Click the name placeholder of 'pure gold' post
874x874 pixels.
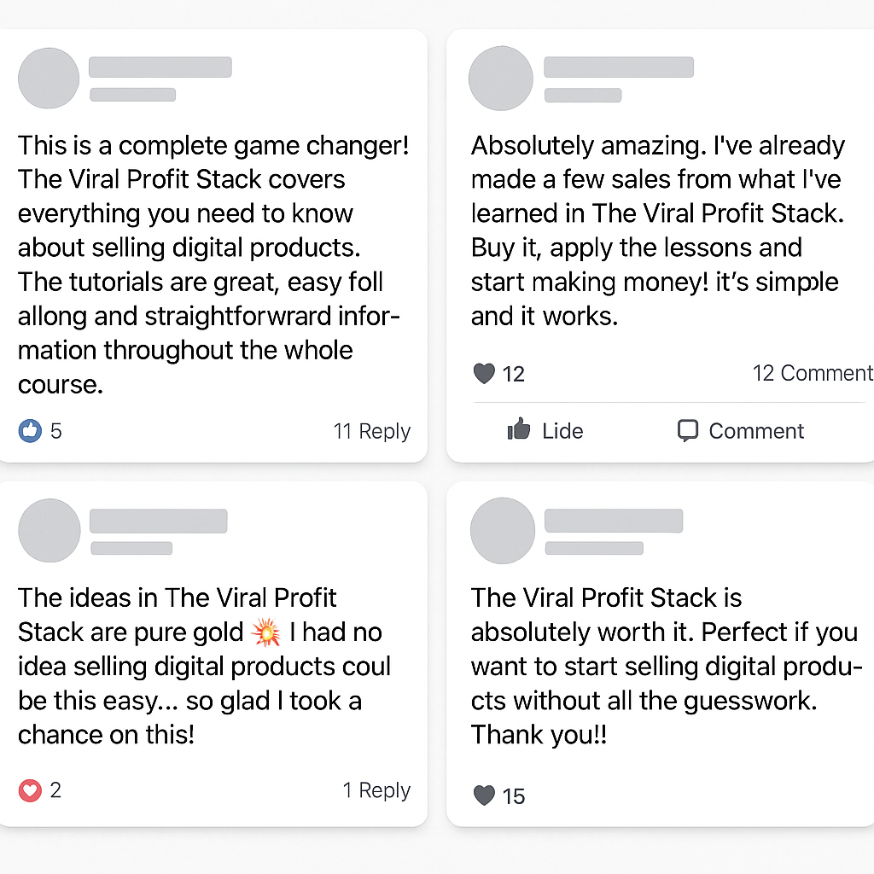[158, 521]
